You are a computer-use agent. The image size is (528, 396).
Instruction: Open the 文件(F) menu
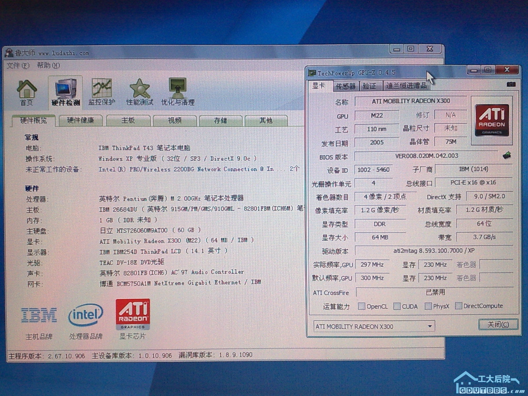(x=18, y=65)
